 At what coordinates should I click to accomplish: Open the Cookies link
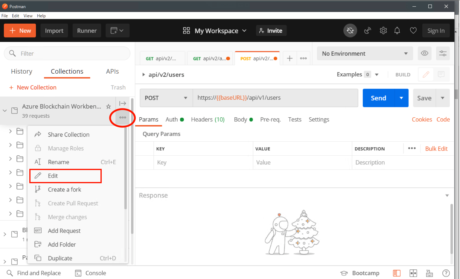422,119
